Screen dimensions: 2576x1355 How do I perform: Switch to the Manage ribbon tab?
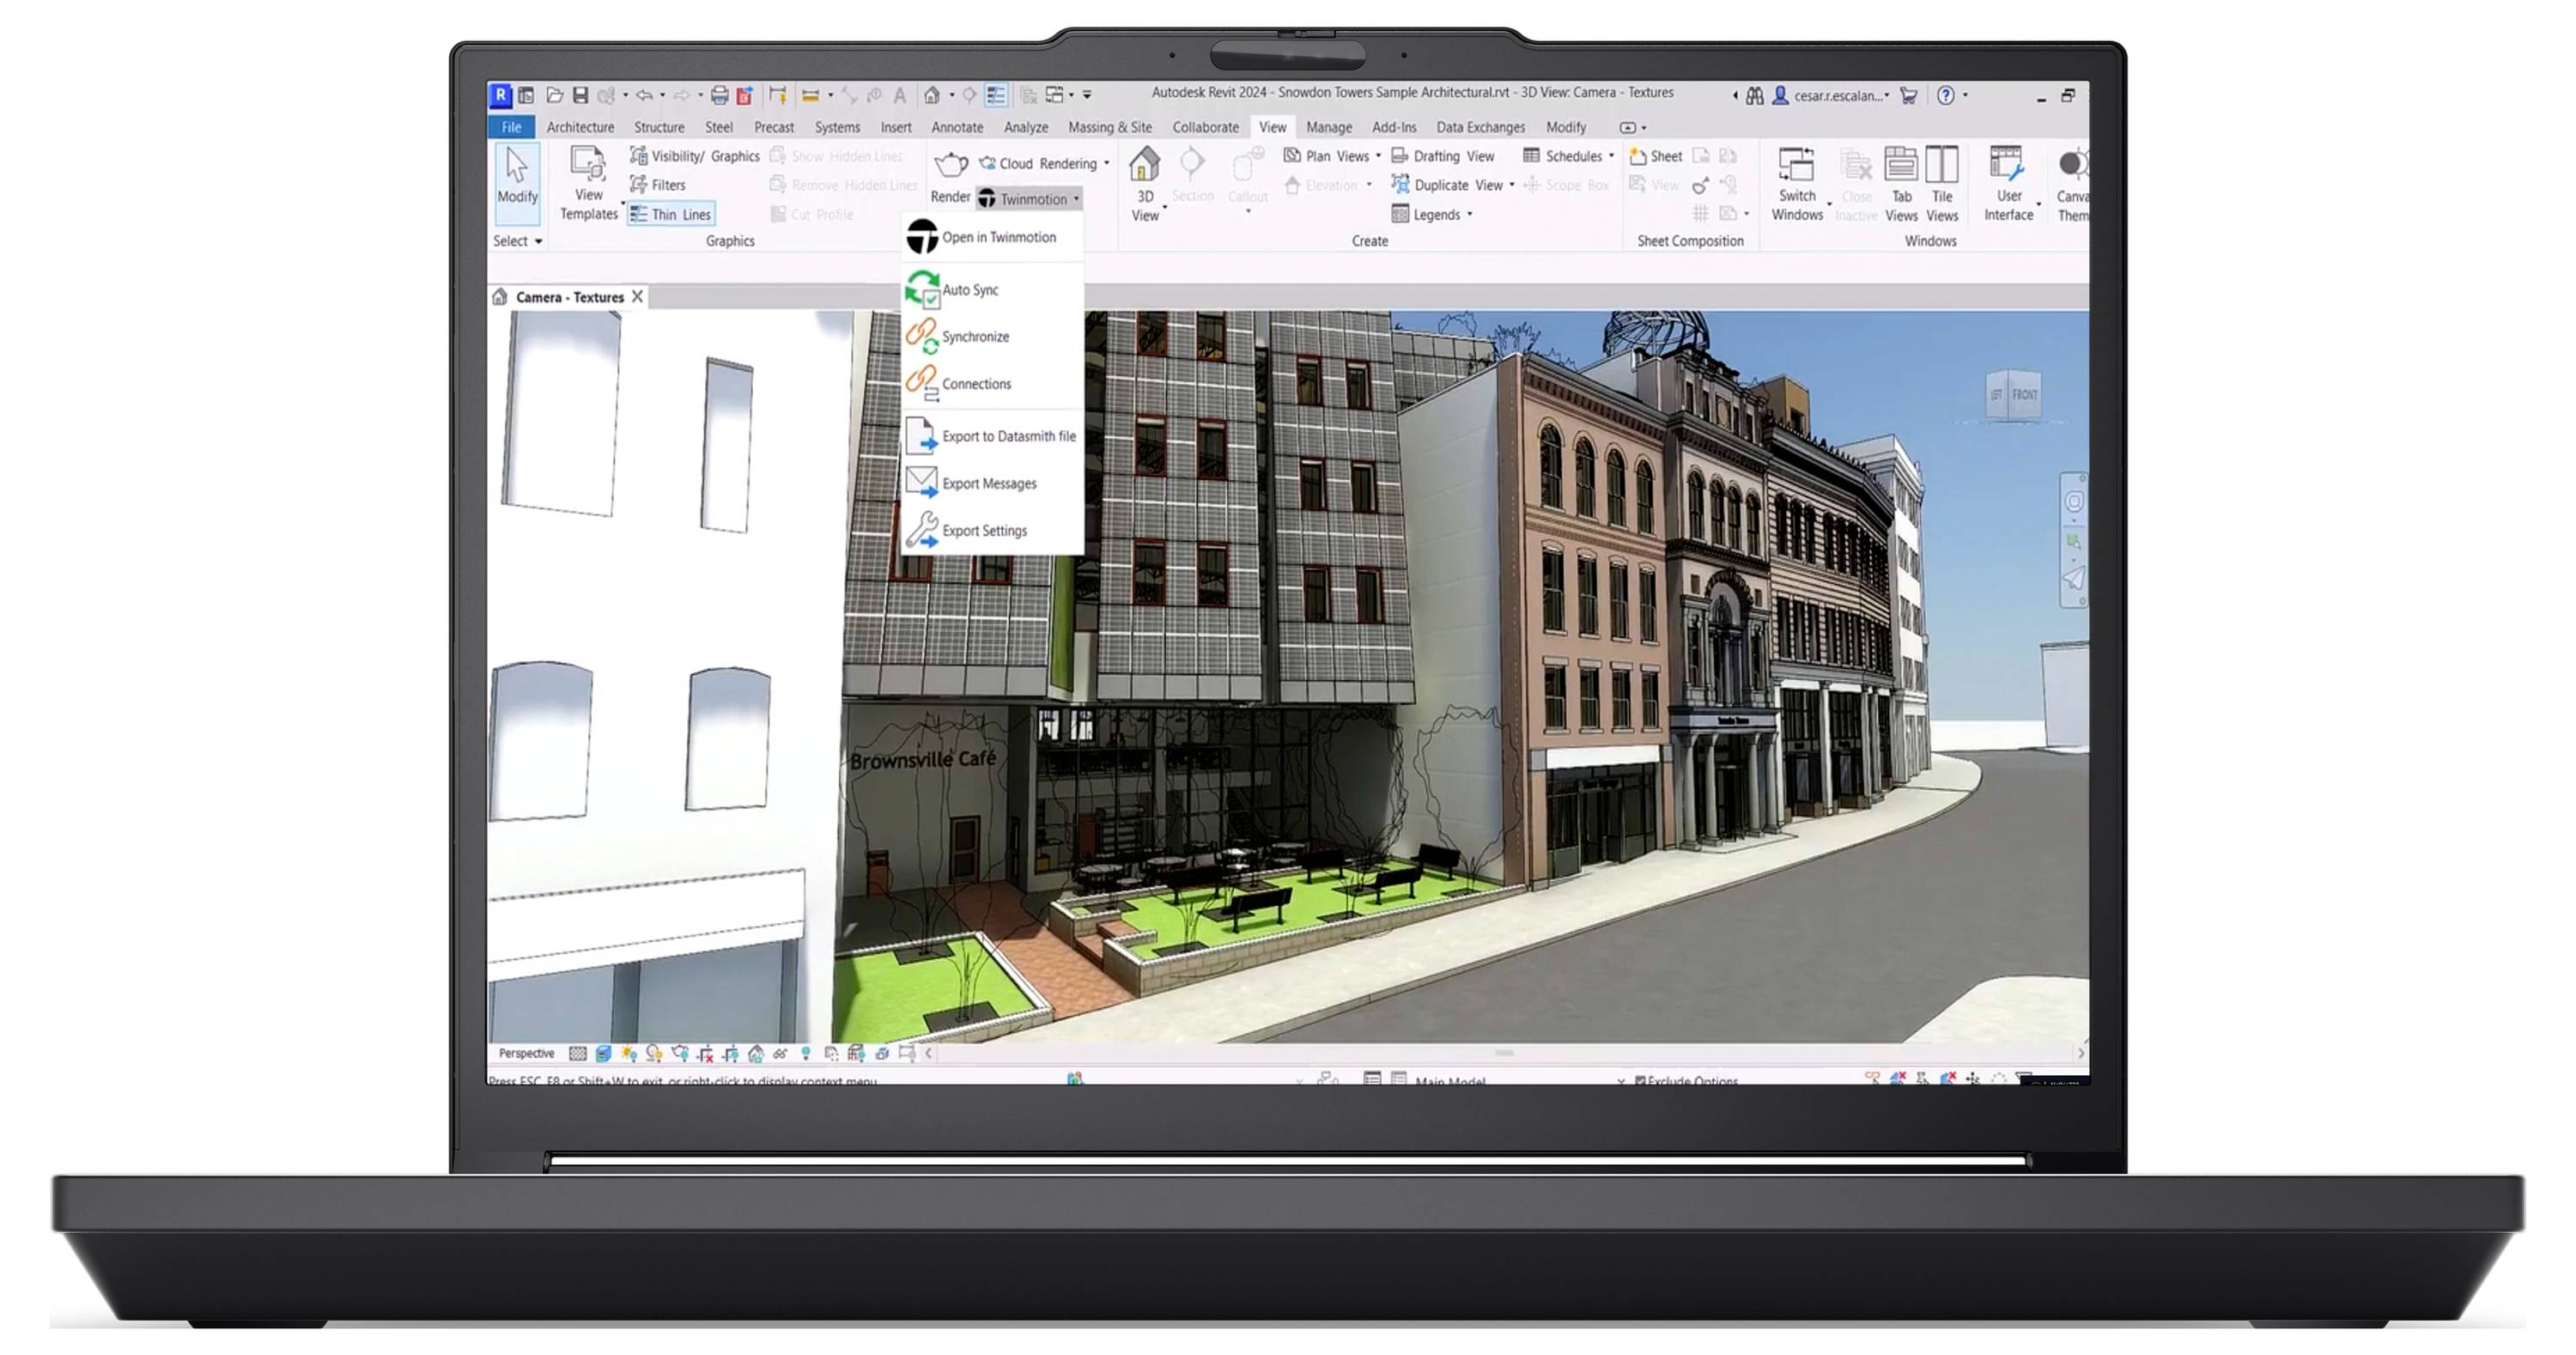1329,127
